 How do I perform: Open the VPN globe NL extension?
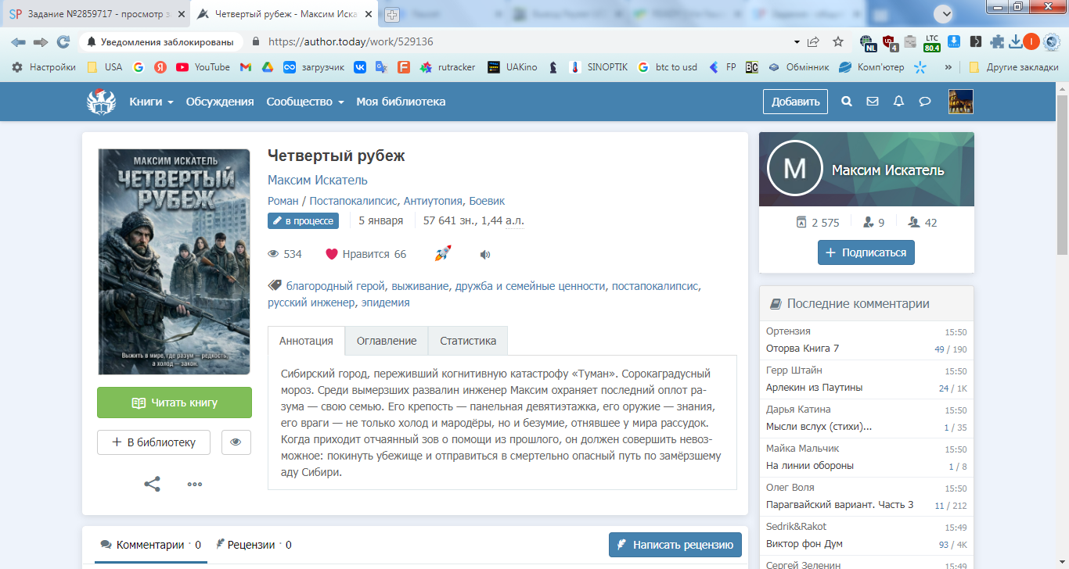[x=867, y=42]
